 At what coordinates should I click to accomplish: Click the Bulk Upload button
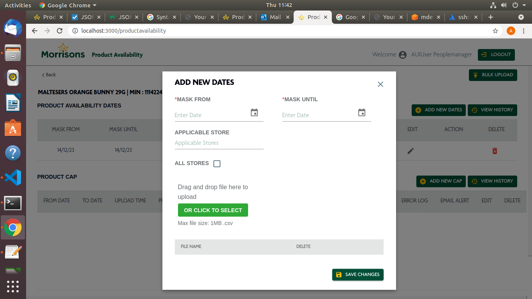point(493,75)
